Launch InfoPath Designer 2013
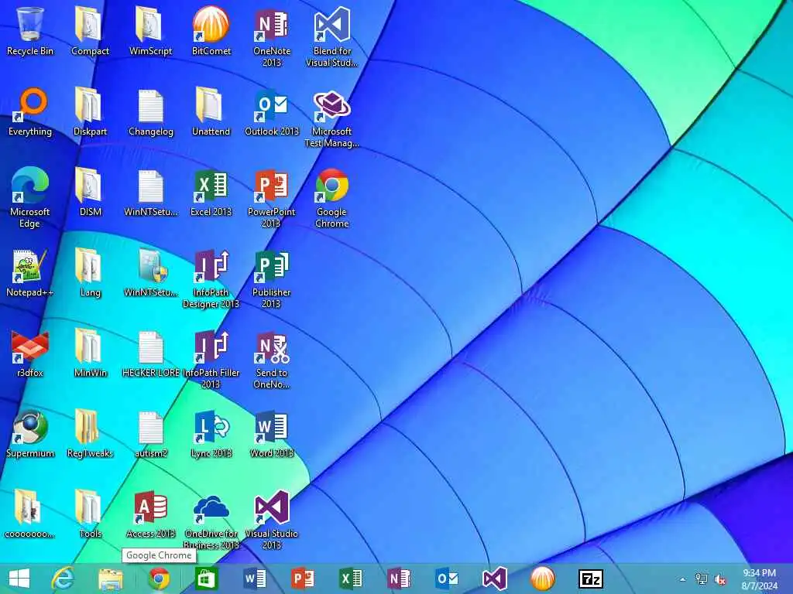Image resolution: width=793 pixels, height=594 pixels. 211,278
